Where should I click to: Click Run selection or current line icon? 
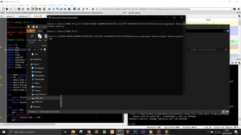point(40,9)
